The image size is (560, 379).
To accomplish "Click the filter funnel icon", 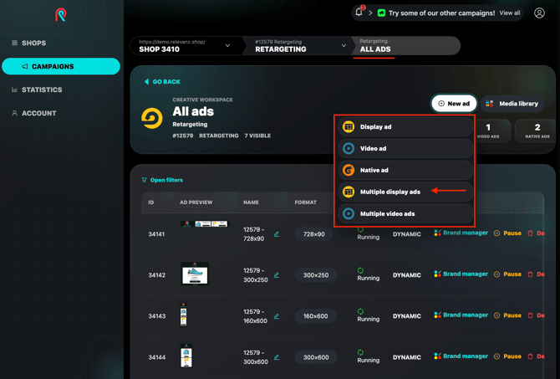I will tap(145, 180).
